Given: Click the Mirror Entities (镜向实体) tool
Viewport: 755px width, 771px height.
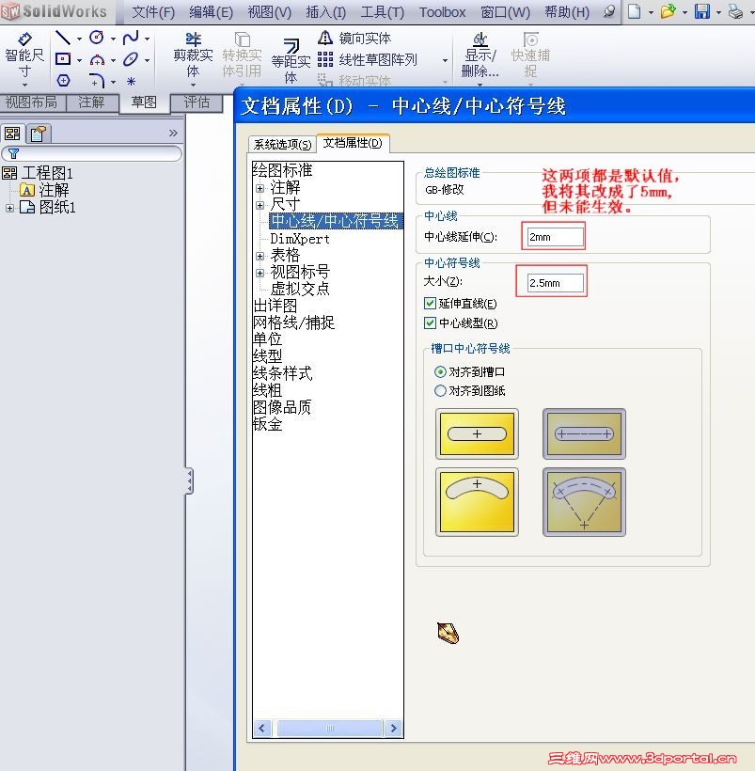Looking at the screenshot, I should click(354, 38).
